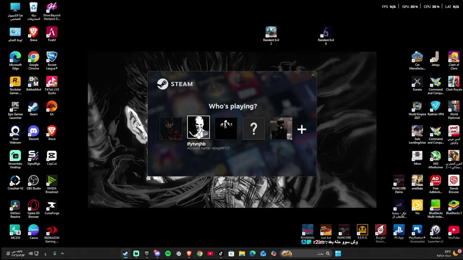Open NVIDIA Broadcast desktop icon
This screenshot has width=463, height=260.
click(x=52, y=184)
